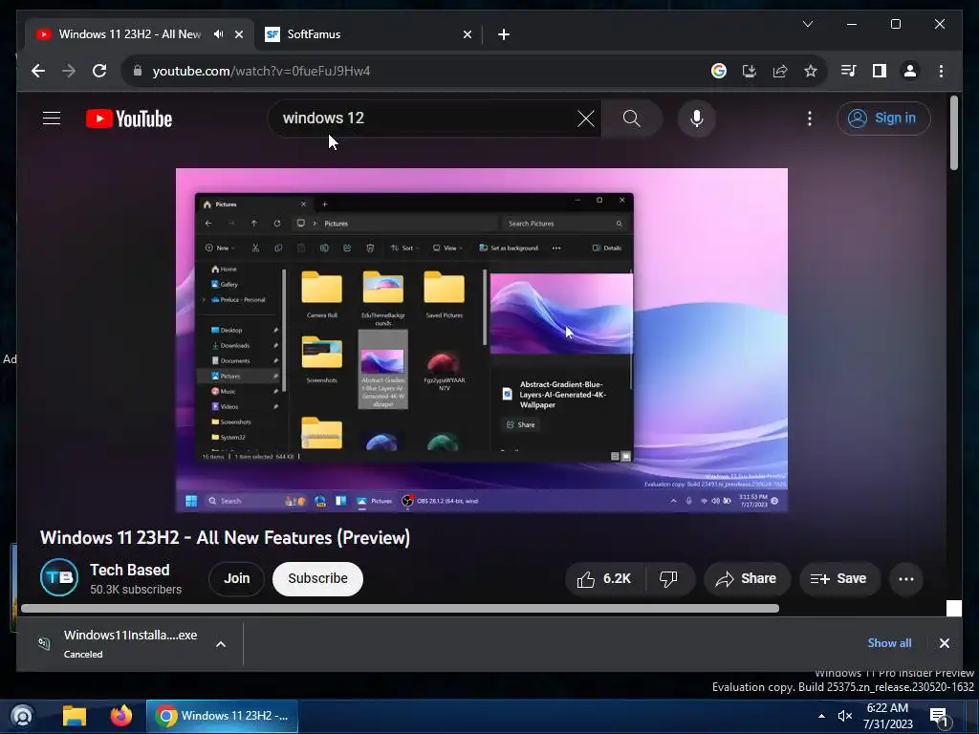Viewport: 979px width, 734px height.
Task: Click the muted volume tray icon
Action: pos(845,716)
